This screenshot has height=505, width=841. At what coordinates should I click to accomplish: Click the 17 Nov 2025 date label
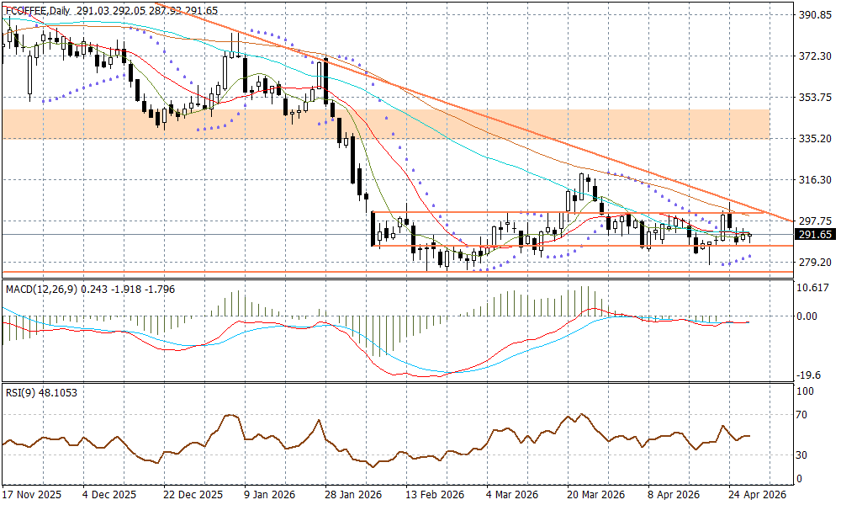coord(33,494)
